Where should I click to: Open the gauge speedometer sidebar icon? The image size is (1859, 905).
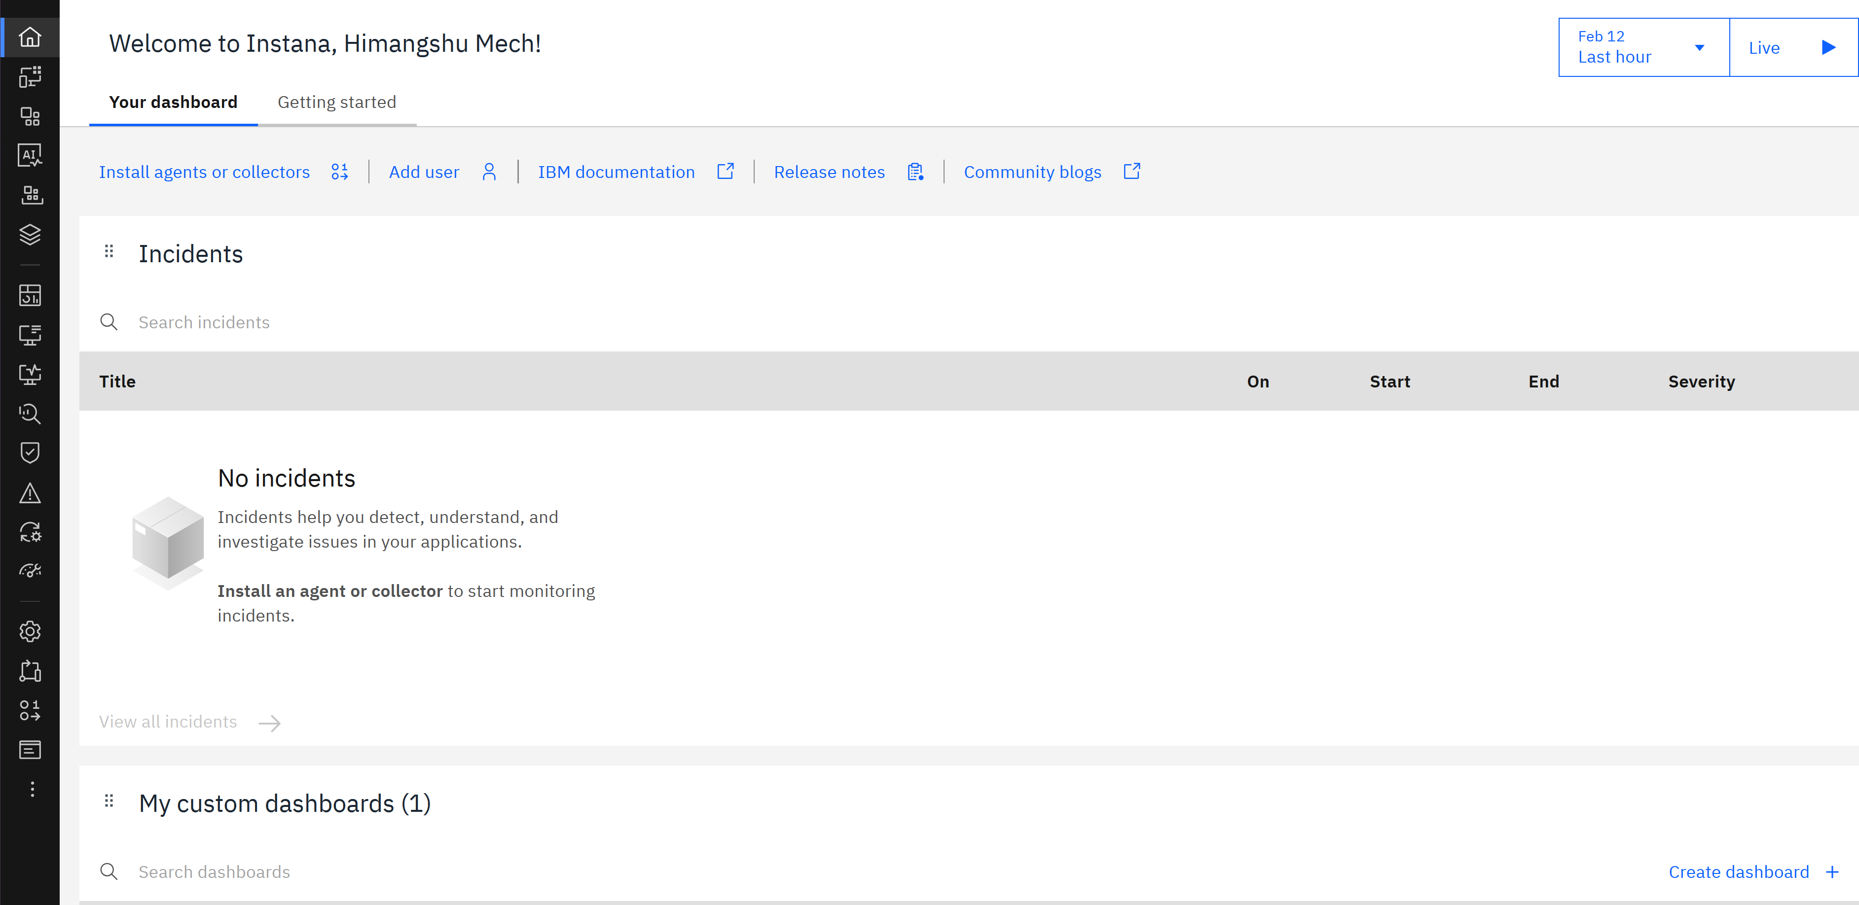[x=30, y=571]
